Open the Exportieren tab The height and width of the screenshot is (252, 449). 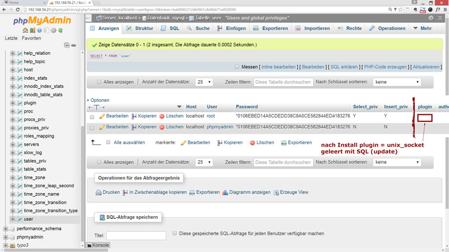[x=271, y=29]
